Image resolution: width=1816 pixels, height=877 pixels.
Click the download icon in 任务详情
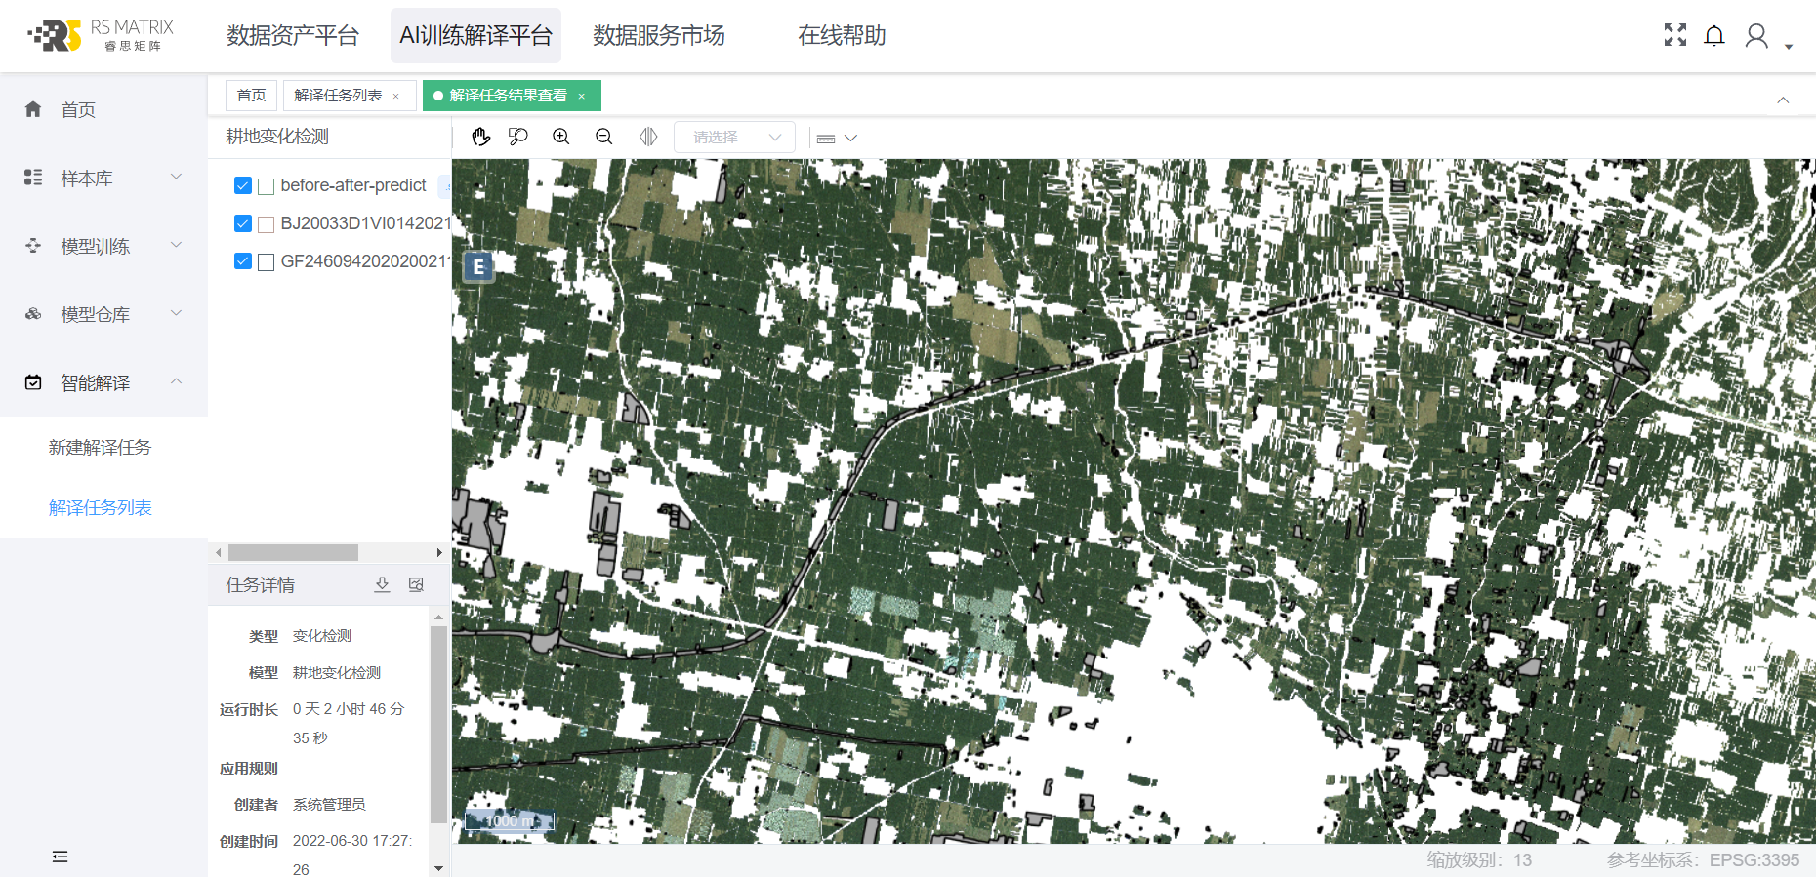(x=383, y=584)
